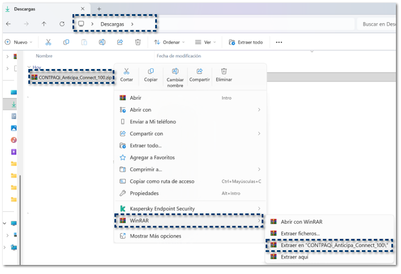Select Extraer todo... from context menu
The width and height of the screenshot is (401, 274).
[146, 145]
